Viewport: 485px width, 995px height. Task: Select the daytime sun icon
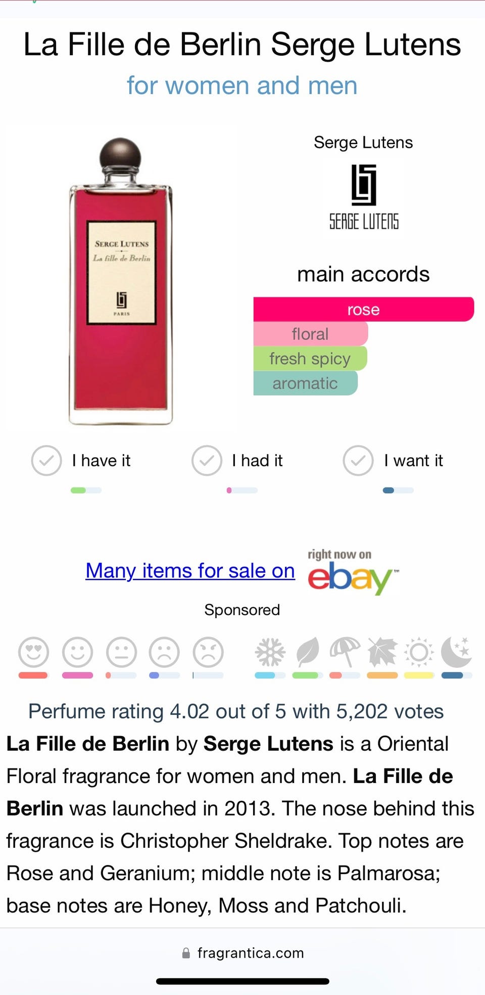(x=419, y=652)
